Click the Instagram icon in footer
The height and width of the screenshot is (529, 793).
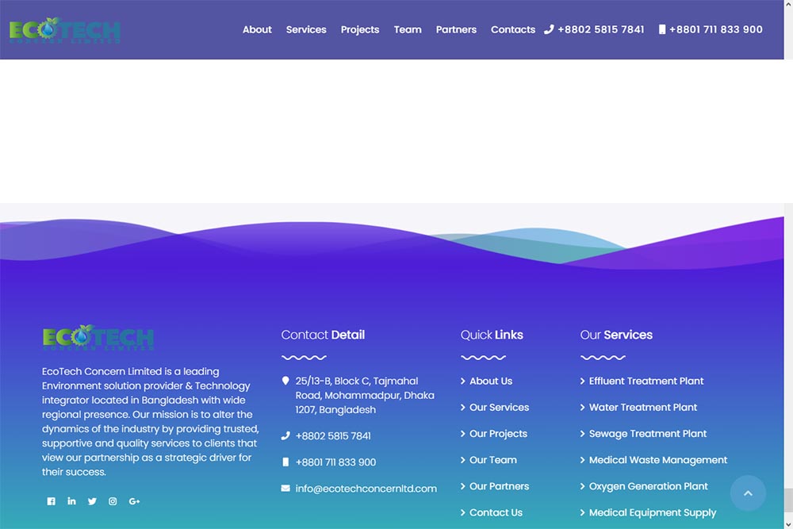coord(113,501)
